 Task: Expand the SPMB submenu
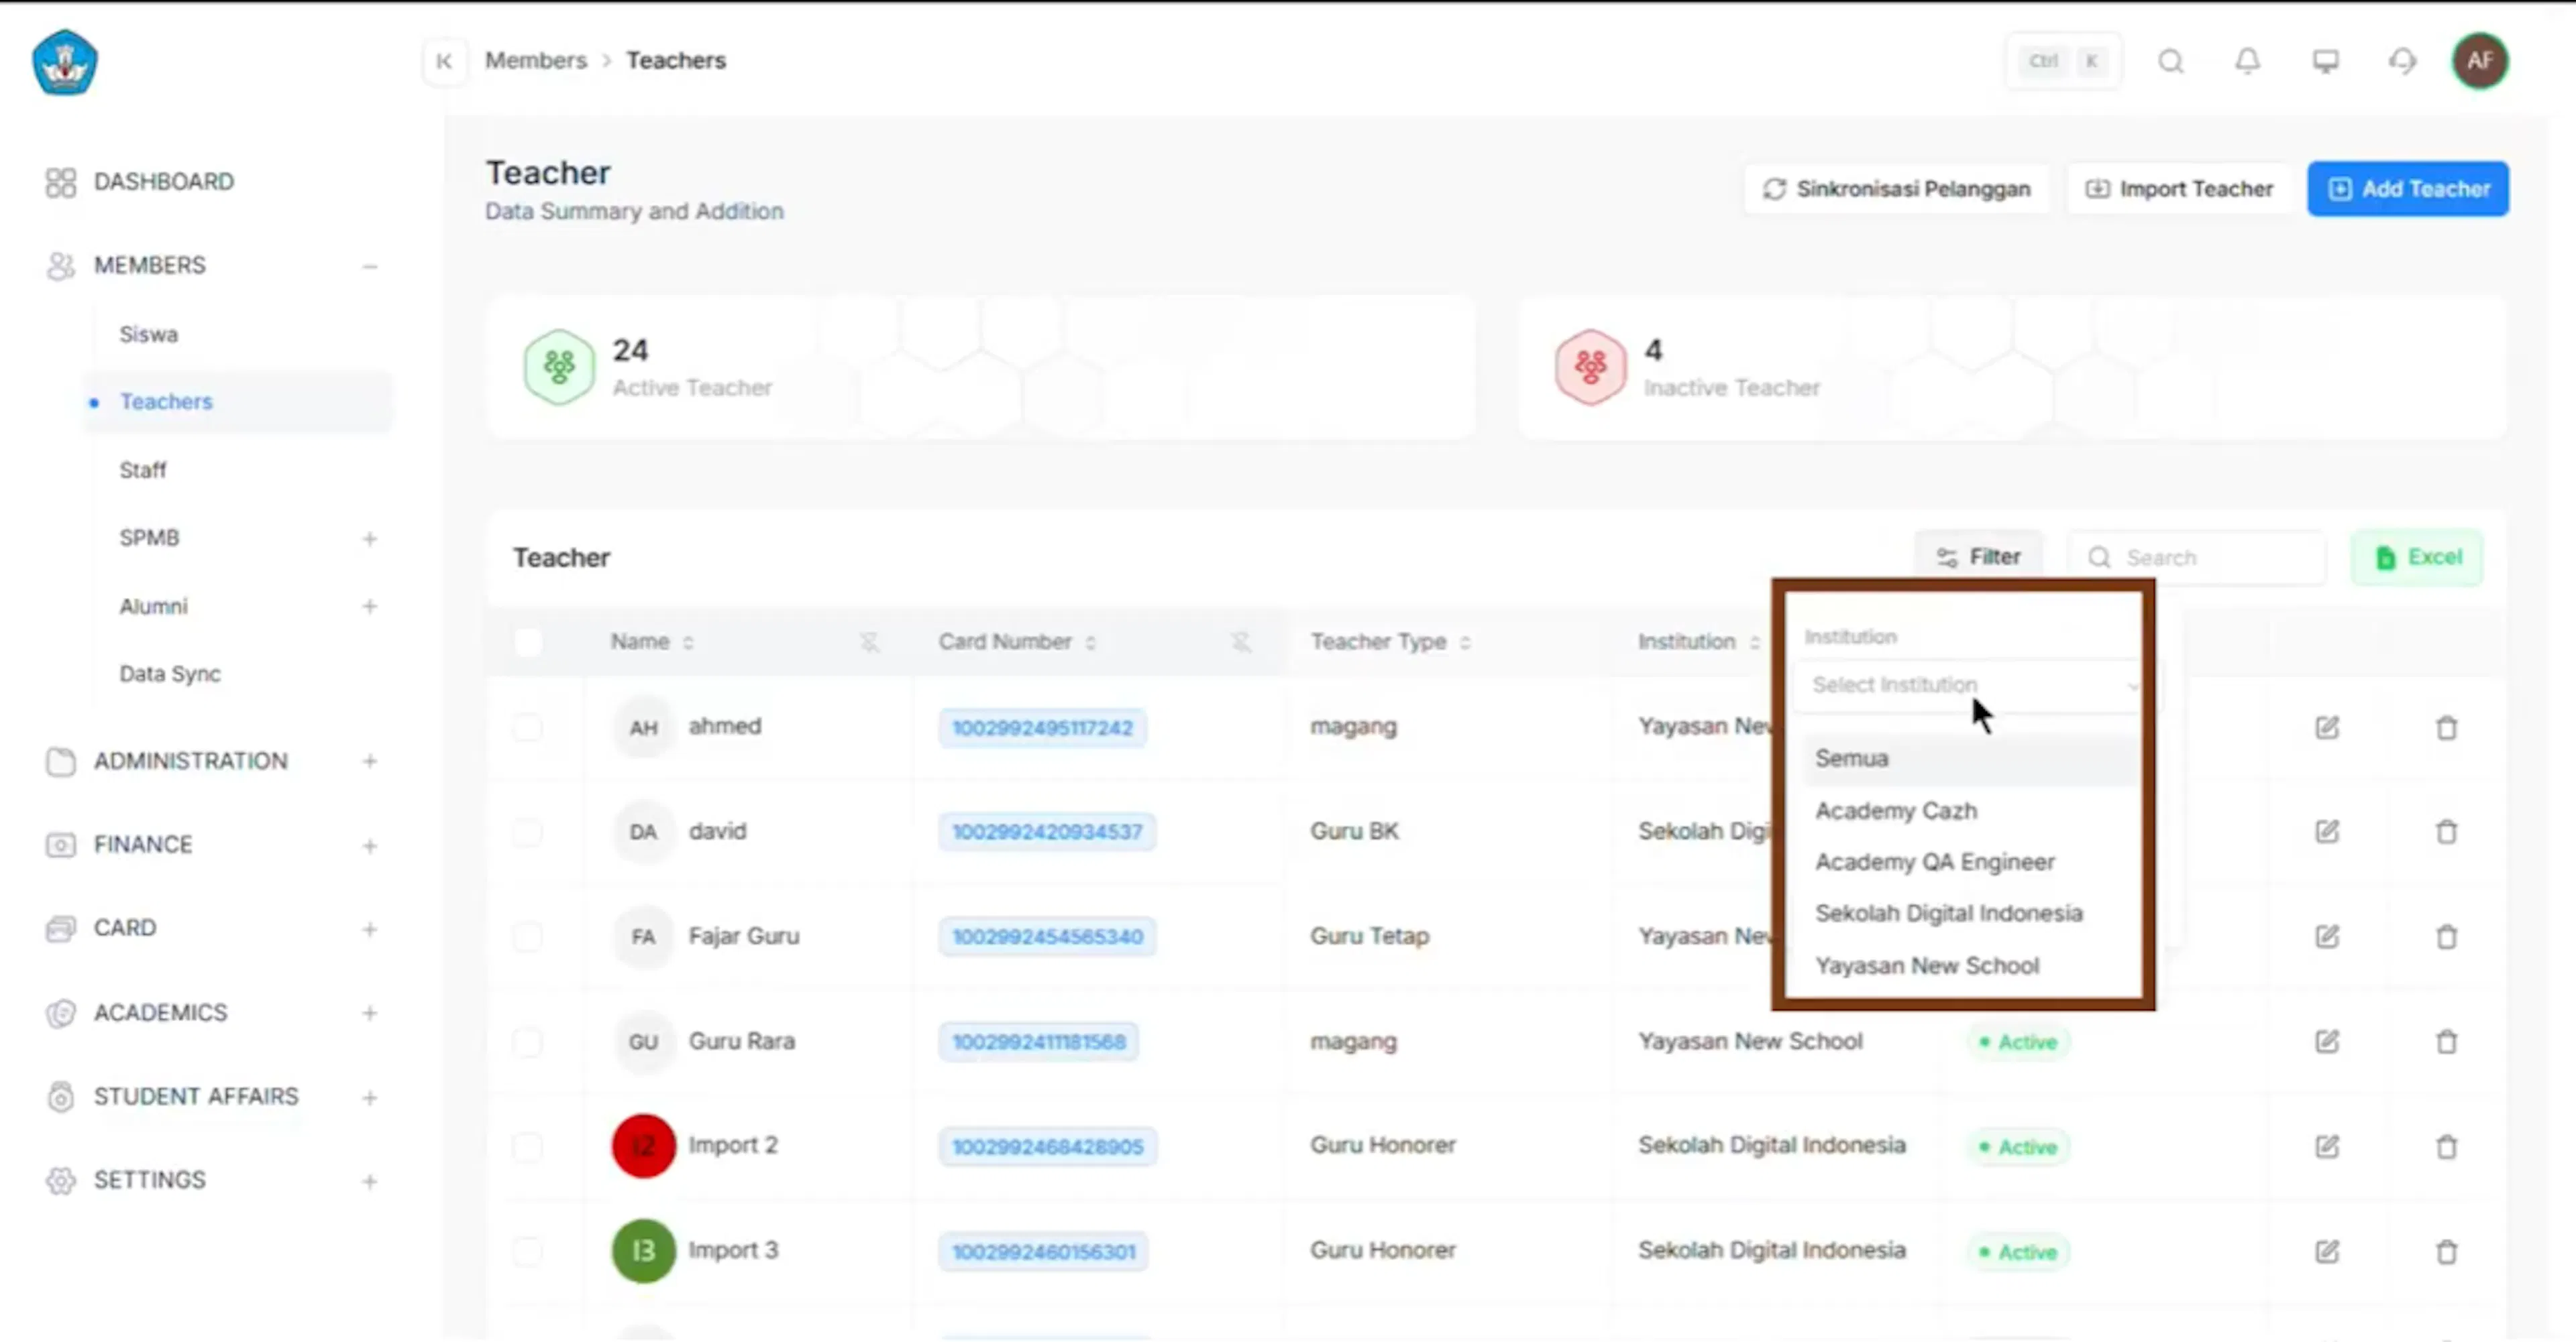click(369, 538)
